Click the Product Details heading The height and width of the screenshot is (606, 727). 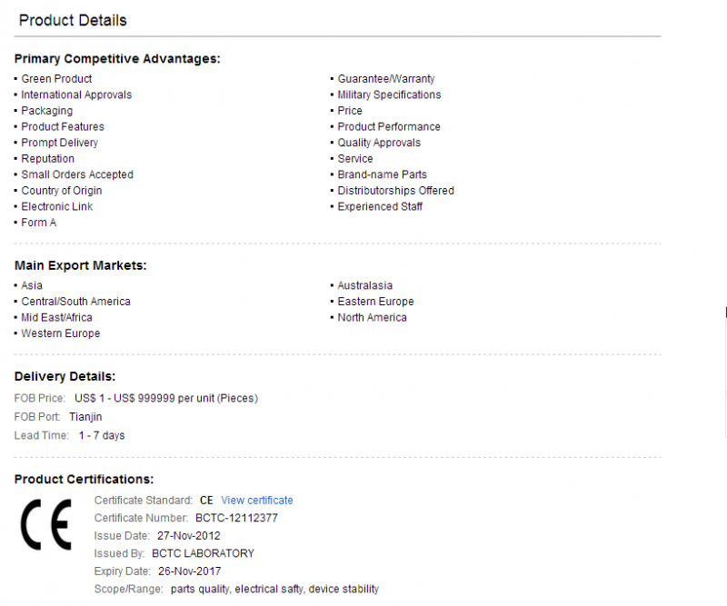[73, 20]
